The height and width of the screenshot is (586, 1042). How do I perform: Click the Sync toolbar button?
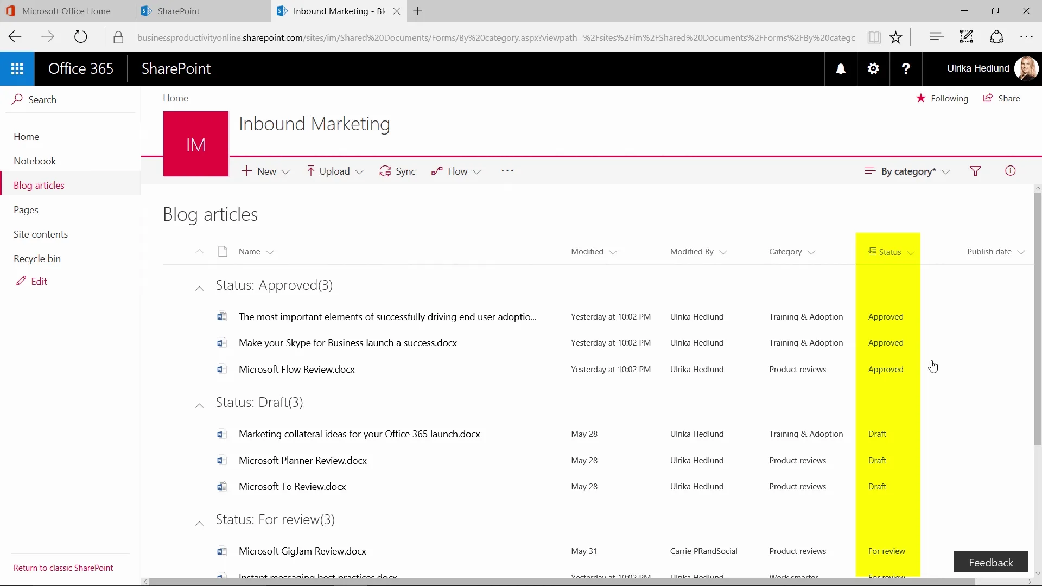pyautogui.click(x=397, y=171)
